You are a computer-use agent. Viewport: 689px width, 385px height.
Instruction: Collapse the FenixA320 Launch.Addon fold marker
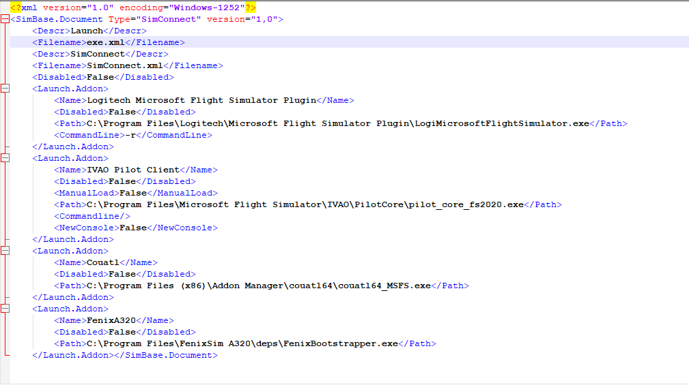[5, 308]
